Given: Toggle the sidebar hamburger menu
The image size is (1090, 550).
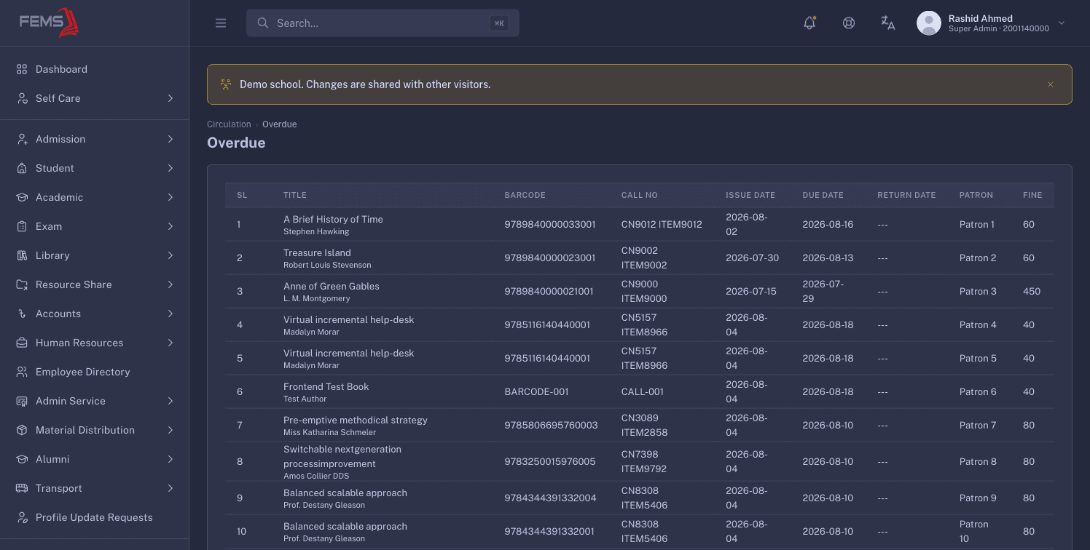Looking at the screenshot, I should tap(221, 23).
